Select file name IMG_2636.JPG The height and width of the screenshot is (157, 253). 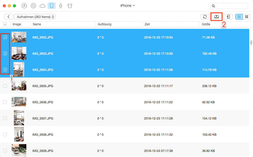tap(43, 102)
